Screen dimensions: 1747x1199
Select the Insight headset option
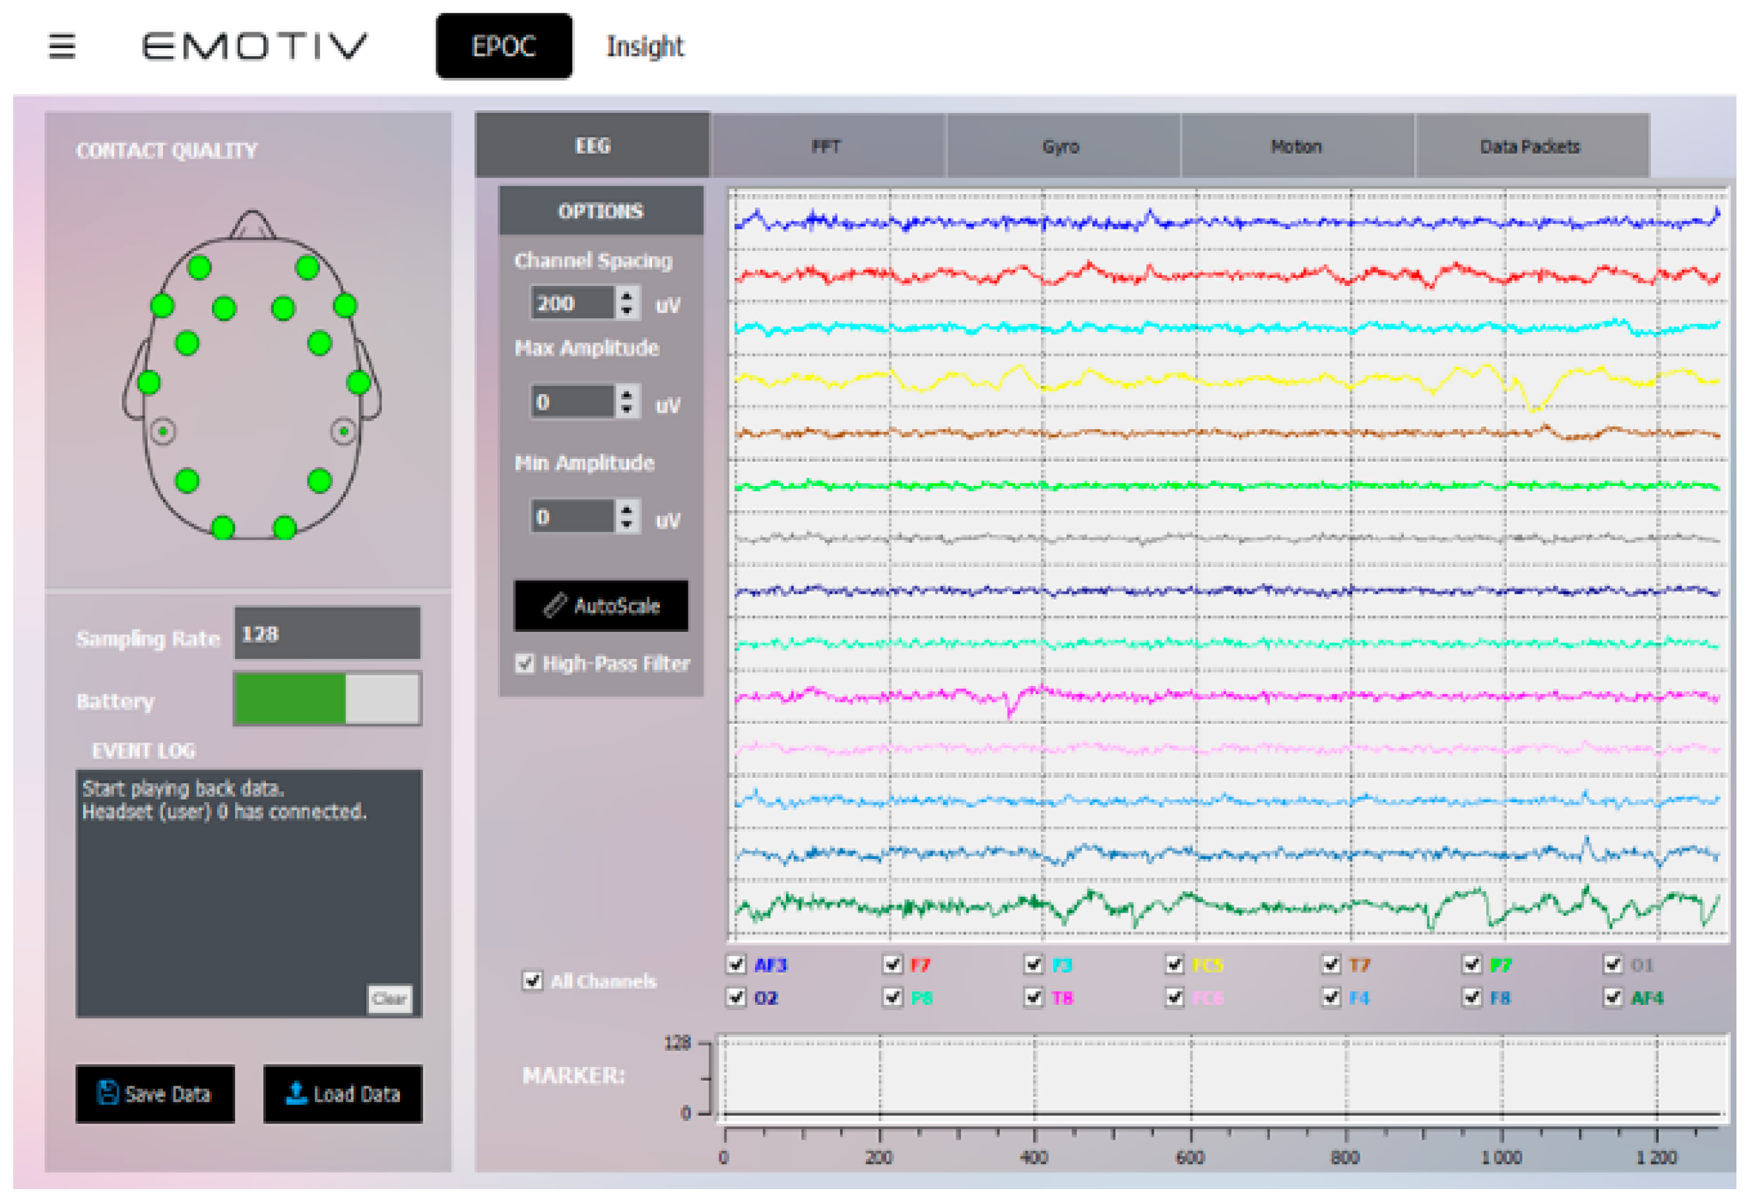(x=645, y=47)
